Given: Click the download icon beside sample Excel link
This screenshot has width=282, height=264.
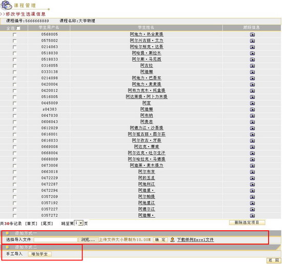Looking at the screenshot, I should coord(172,239).
